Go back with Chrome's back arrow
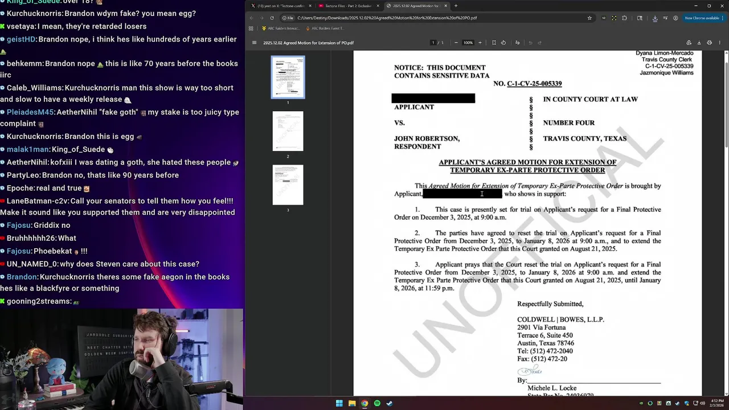 point(252,18)
